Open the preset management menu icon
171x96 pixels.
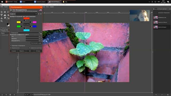(41, 14)
